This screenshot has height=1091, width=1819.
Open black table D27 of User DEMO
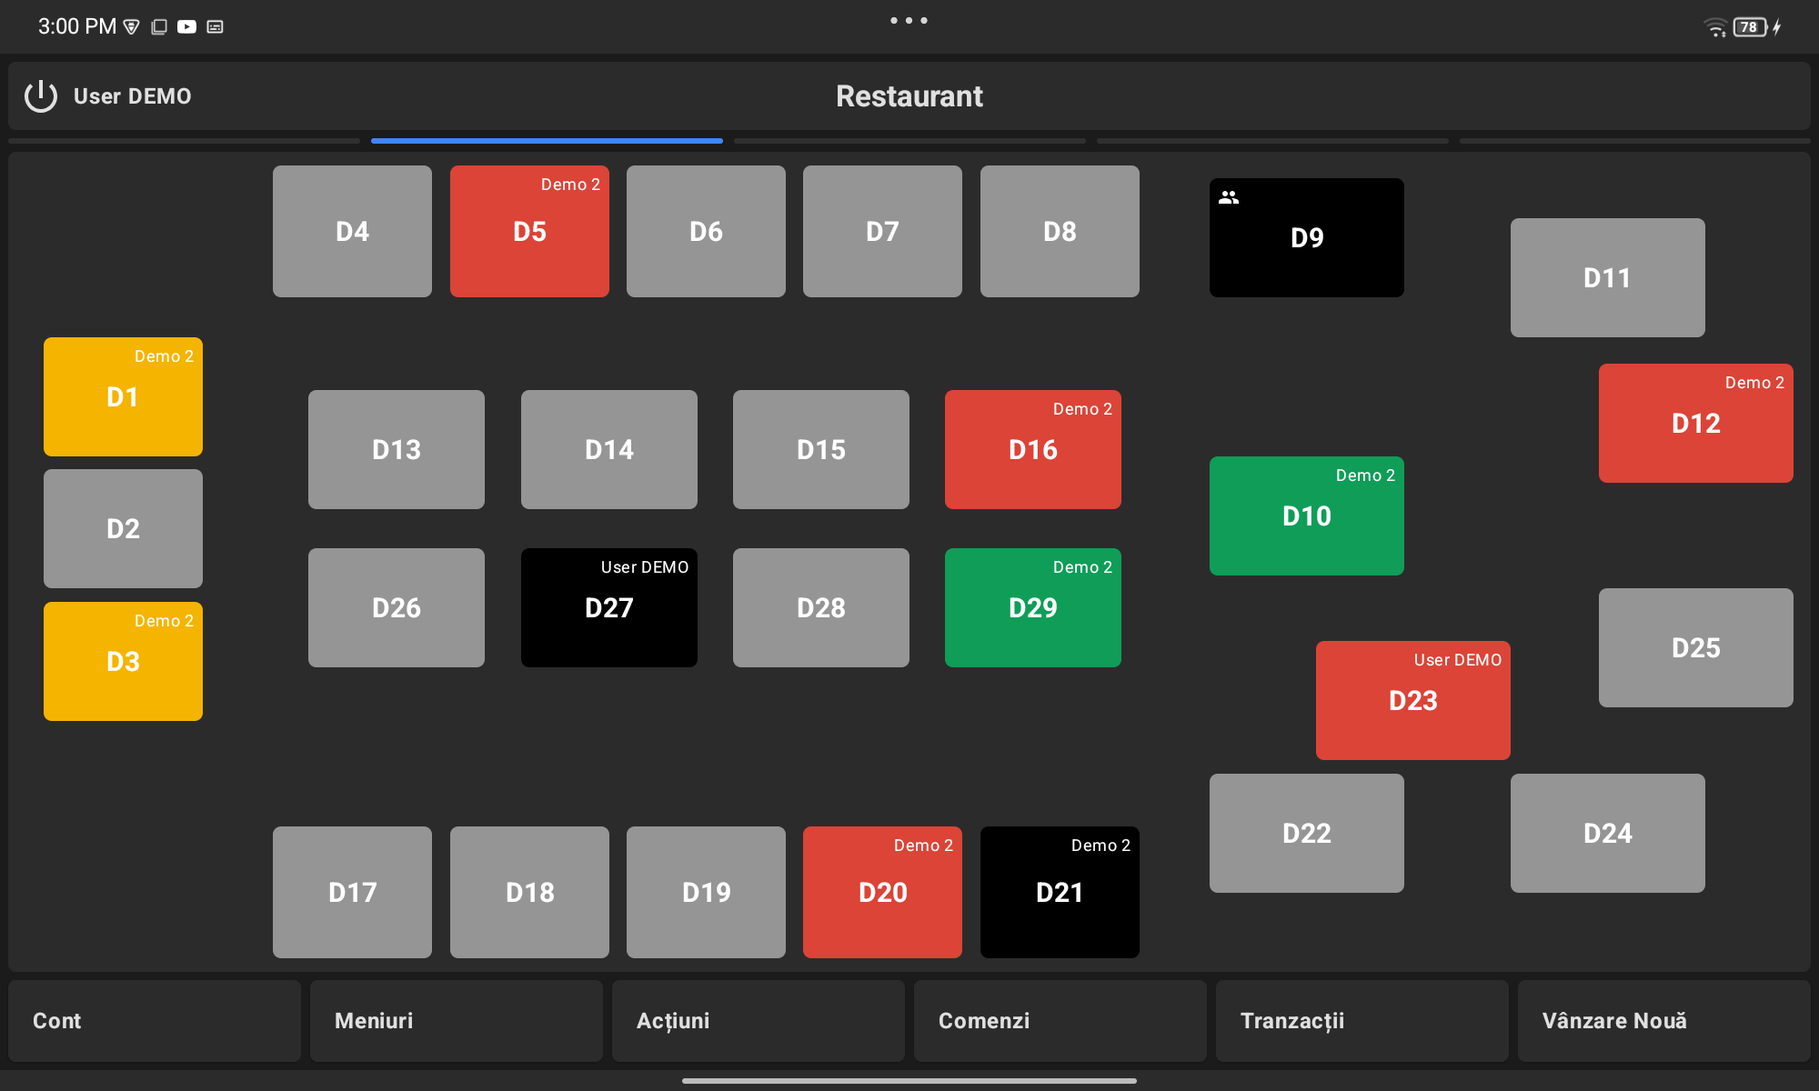[x=608, y=607]
